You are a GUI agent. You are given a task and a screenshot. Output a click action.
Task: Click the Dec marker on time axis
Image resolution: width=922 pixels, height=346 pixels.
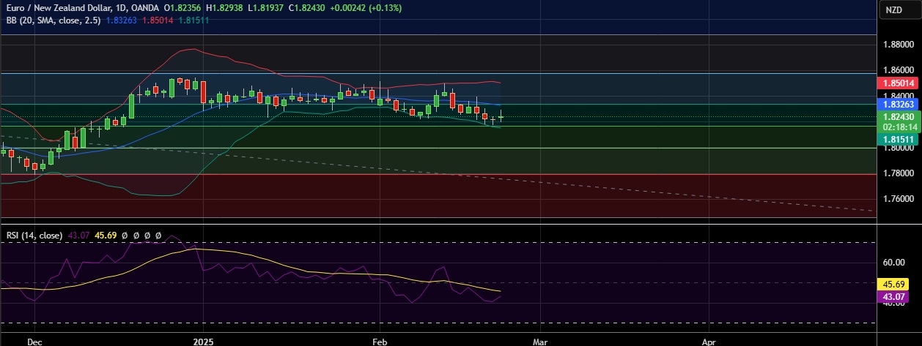tap(34, 340)
